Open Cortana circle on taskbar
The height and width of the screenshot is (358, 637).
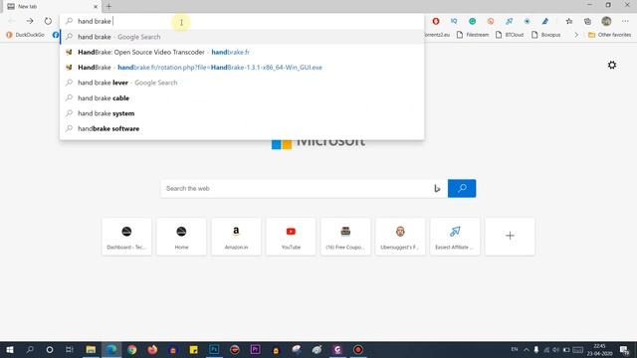(50, 349)
